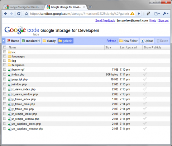
Task: Click the Refresh link in toolbar
Action: [111, 41]
